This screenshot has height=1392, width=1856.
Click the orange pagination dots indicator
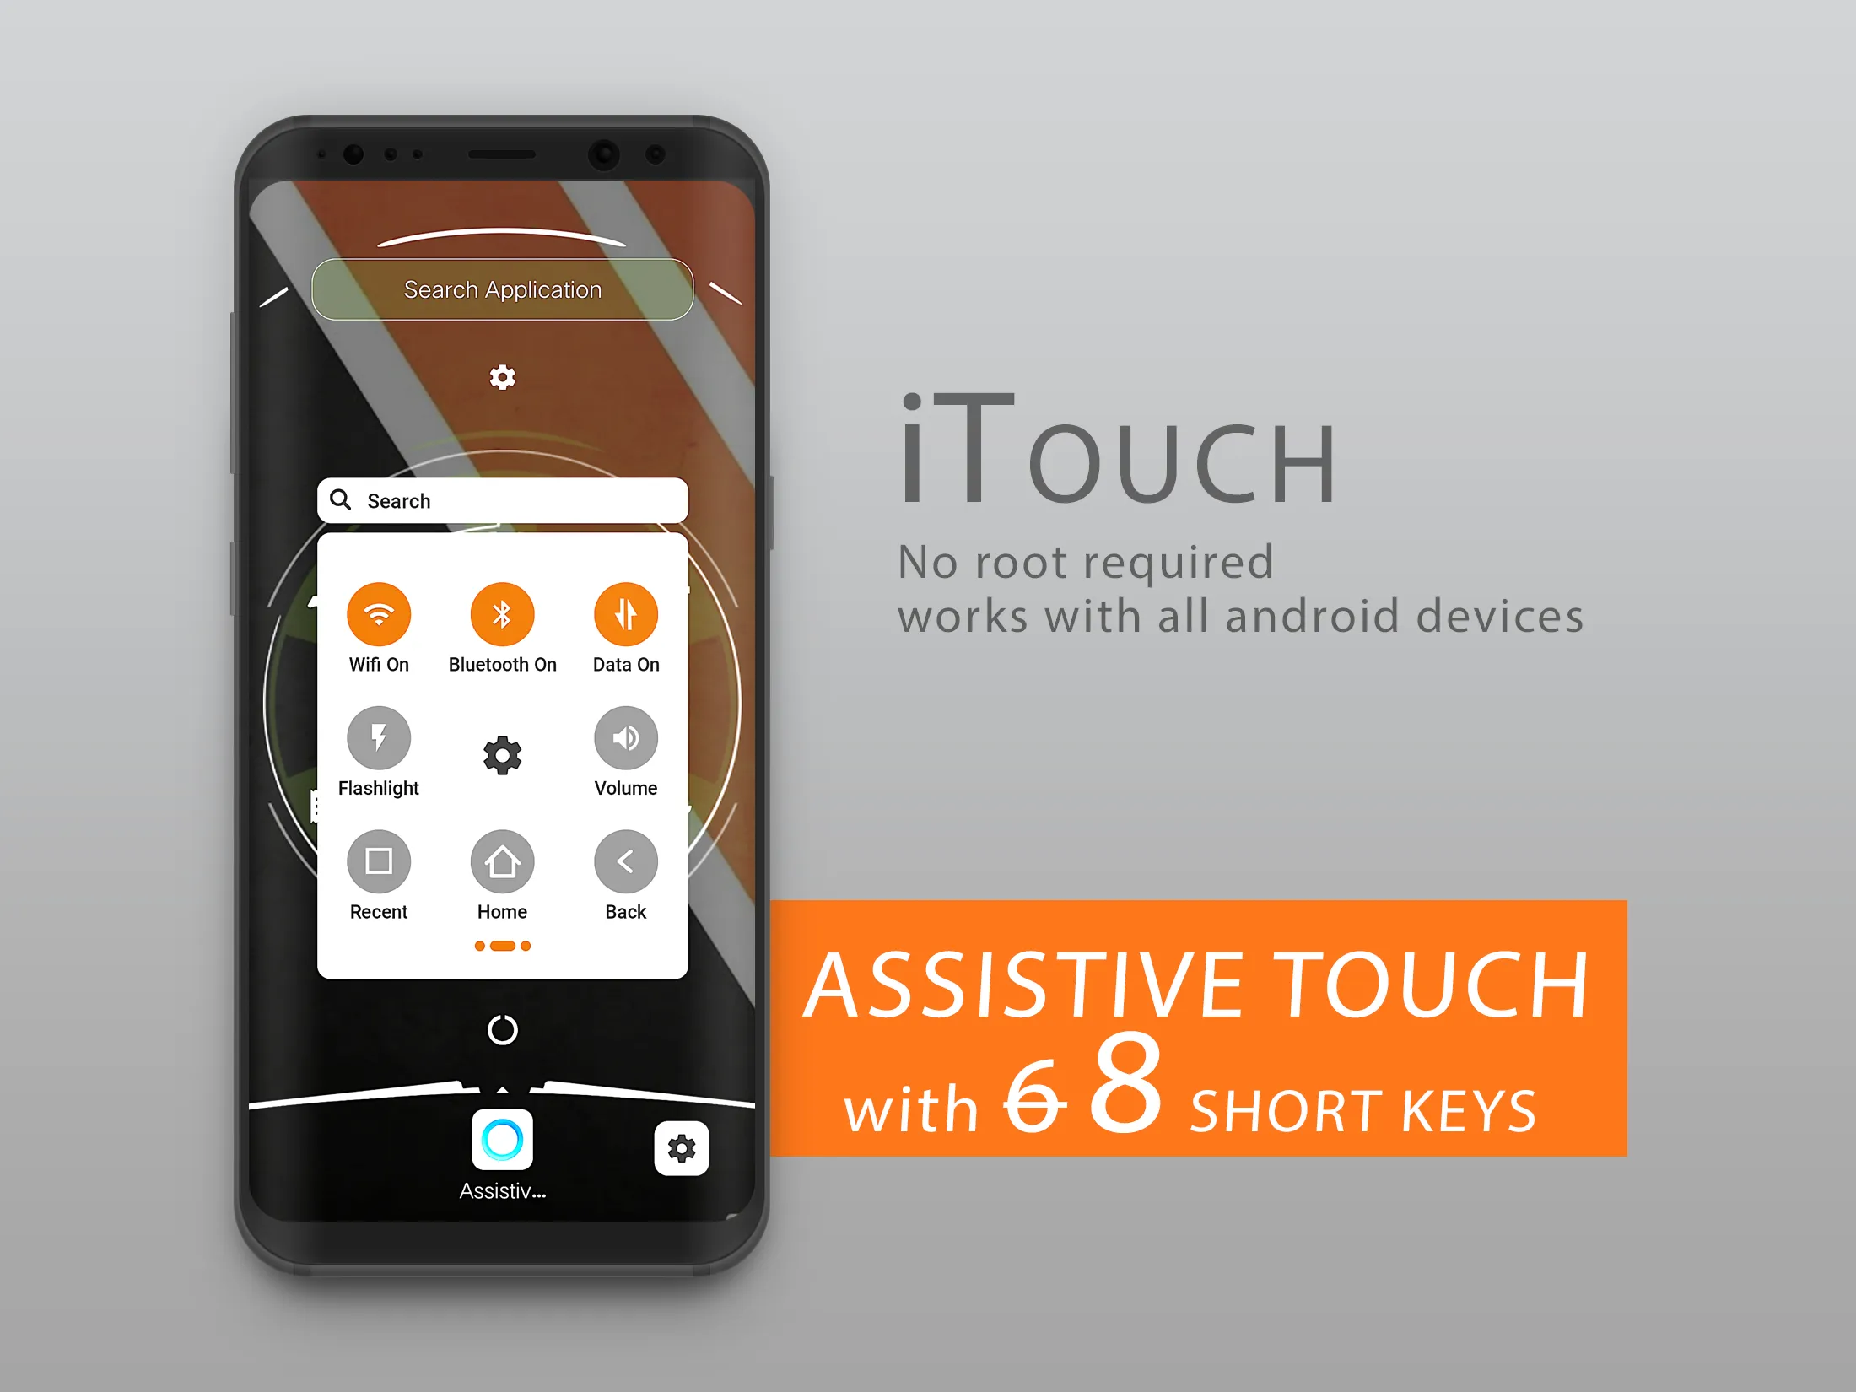(501, 946)
